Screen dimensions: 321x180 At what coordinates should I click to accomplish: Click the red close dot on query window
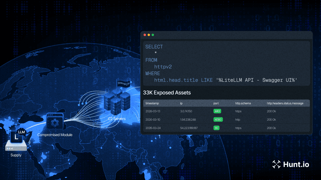(x=145, y=35)
